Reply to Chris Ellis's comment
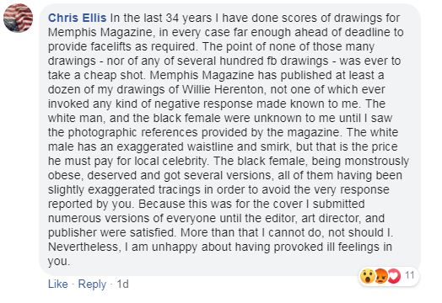The width and height of the screenshot is (442, 303). 92,284
